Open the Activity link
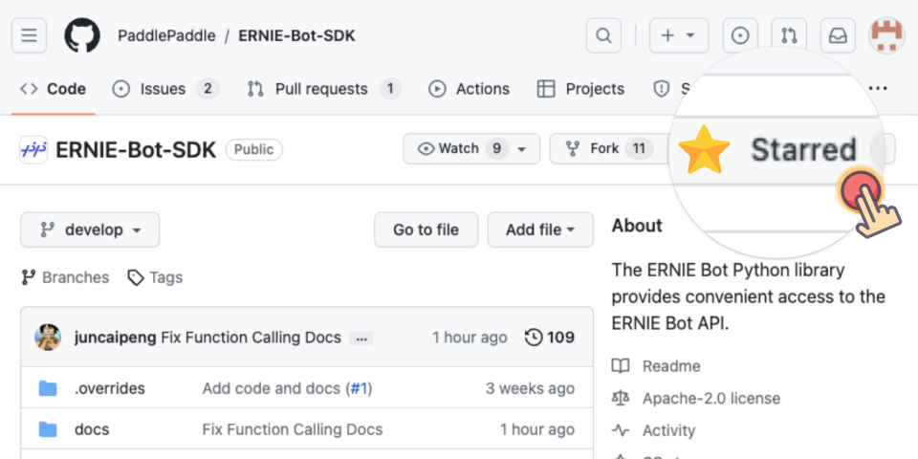 (668, 431)
